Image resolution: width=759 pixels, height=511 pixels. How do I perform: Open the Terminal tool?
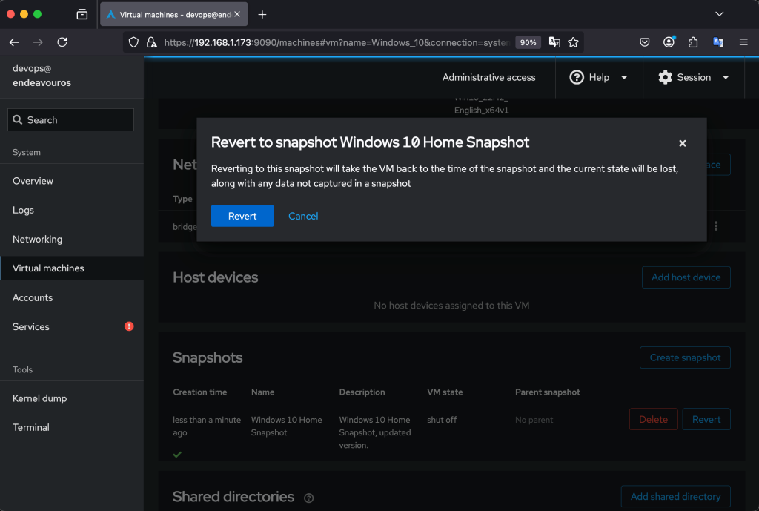point(72,428)
